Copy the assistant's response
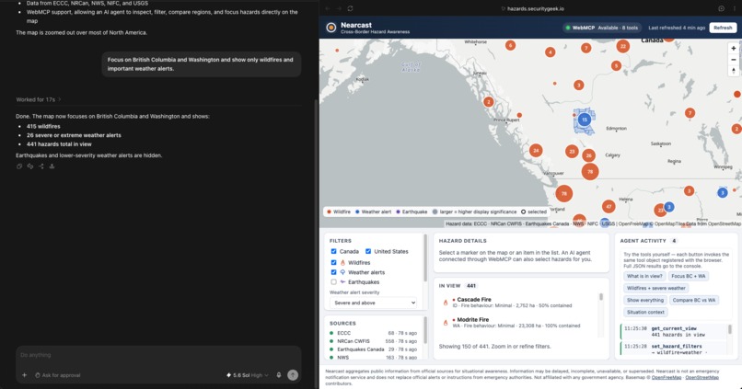This screenshot has width=742, height=389. pyautogui.click(x=19, y=166)
